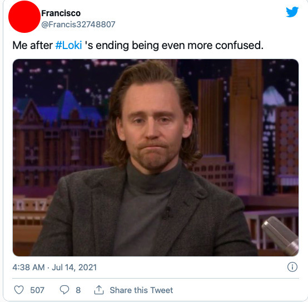
Task: Click the tweet text about confused ending
Action: [138, 45]
